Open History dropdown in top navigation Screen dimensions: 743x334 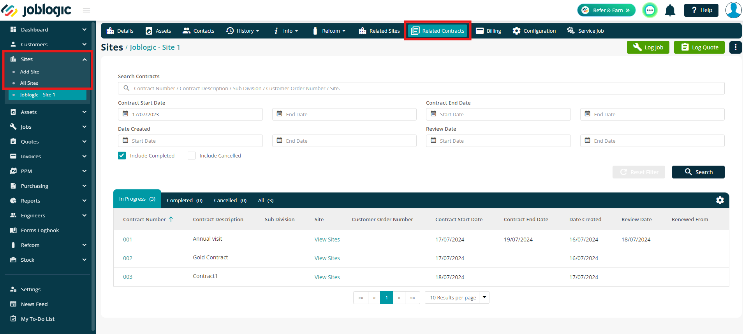pyautogui.click(x=242, y=31)
